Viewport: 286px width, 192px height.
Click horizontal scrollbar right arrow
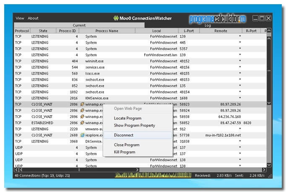(x=264, y=170)
